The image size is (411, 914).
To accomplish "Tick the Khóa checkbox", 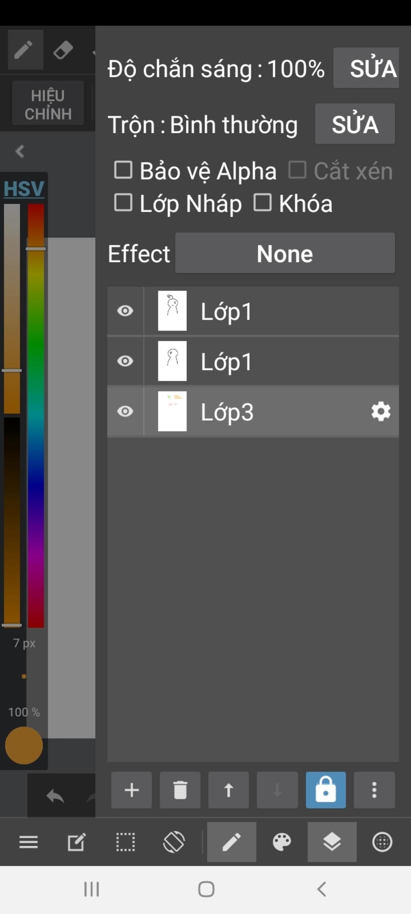I will point(262,202).
